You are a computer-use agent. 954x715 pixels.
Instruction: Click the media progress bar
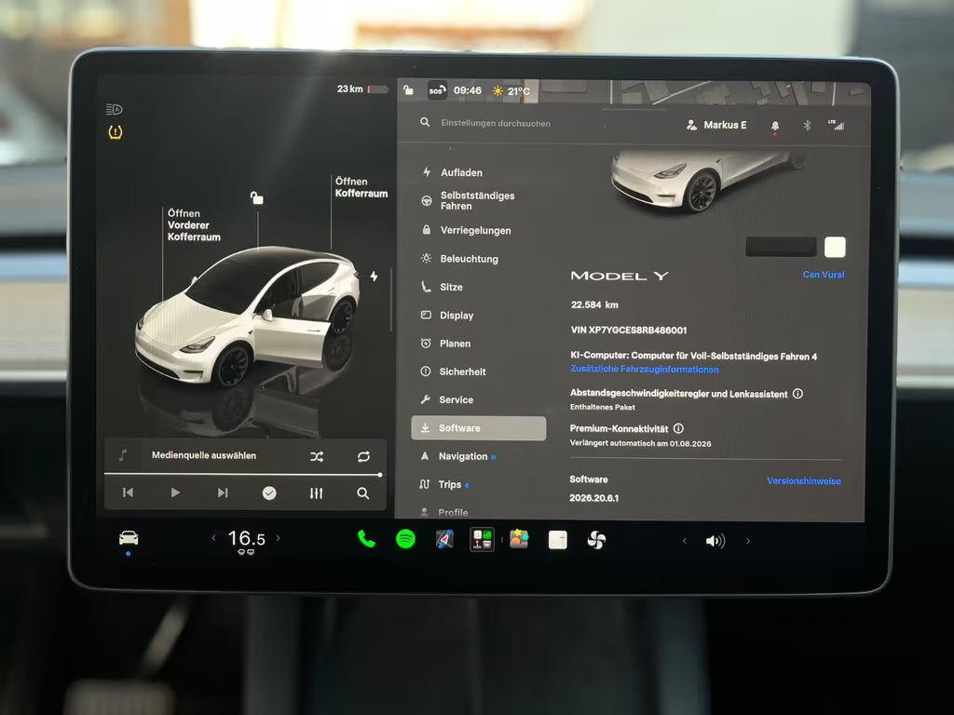[243, 474]
